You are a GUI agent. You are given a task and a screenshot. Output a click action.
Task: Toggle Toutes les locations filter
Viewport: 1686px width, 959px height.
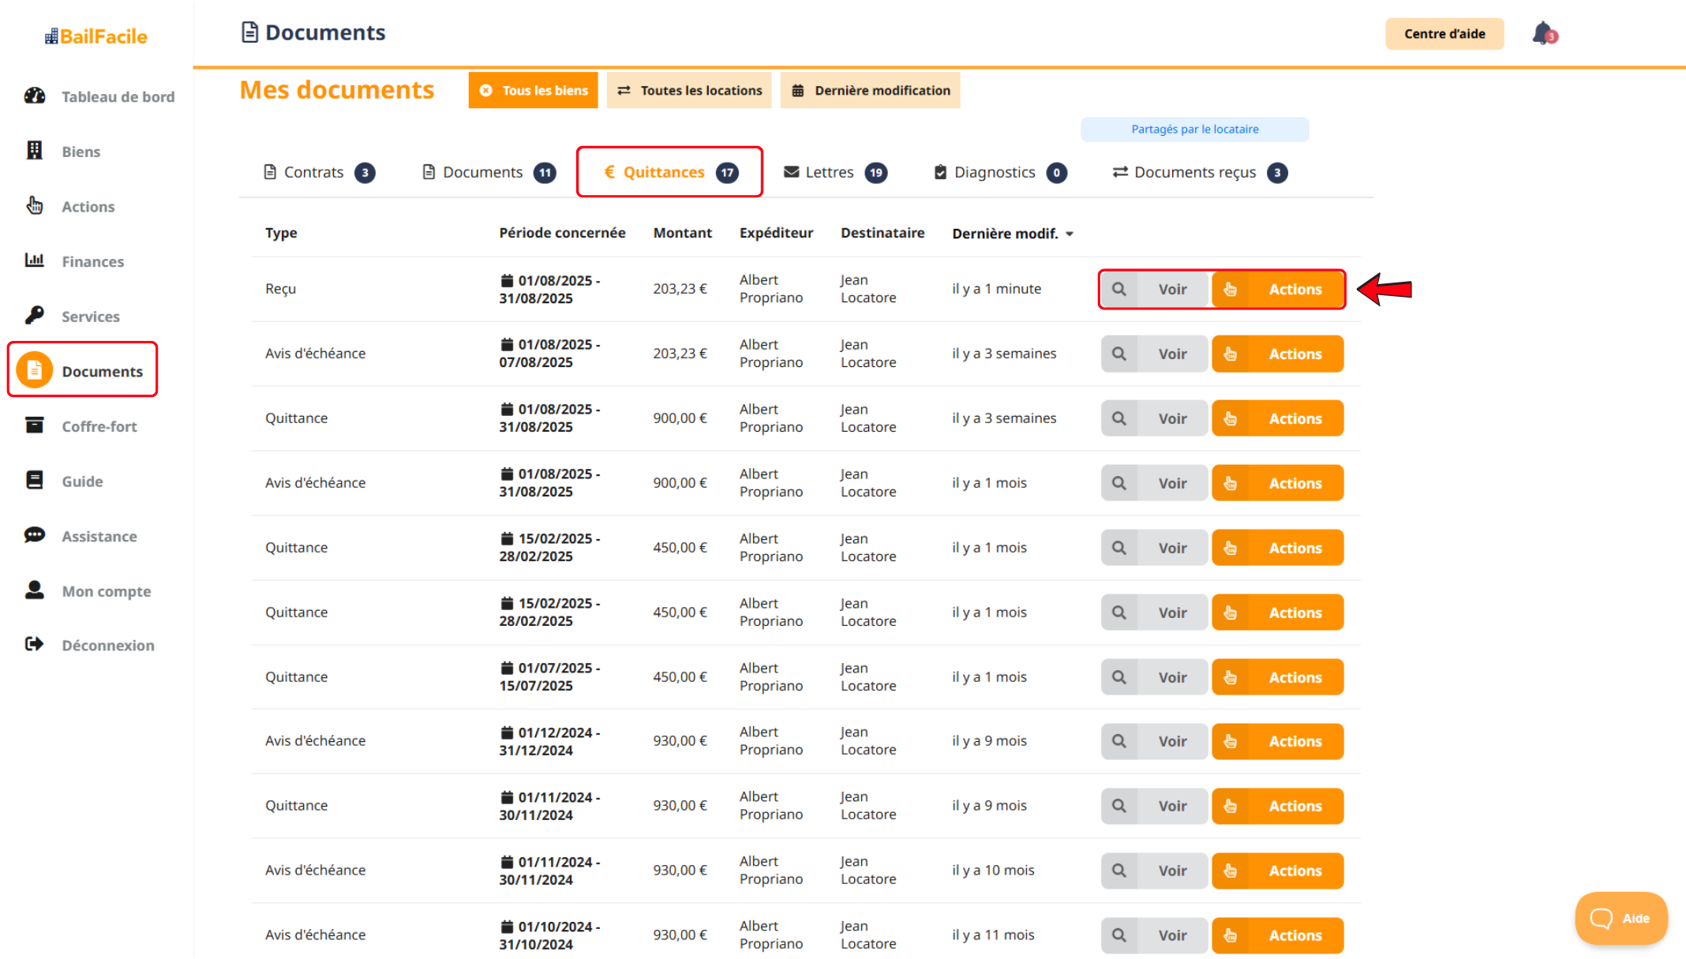[689, 91]
